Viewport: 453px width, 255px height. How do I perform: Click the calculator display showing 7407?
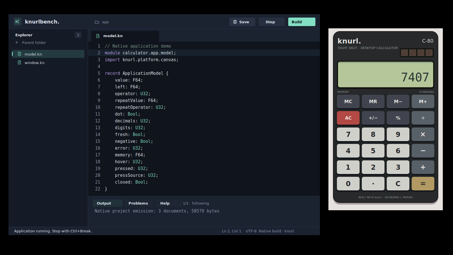(x=386, y=75)
